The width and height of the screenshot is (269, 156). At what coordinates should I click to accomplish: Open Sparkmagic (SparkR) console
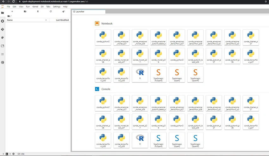pos(195,140)
